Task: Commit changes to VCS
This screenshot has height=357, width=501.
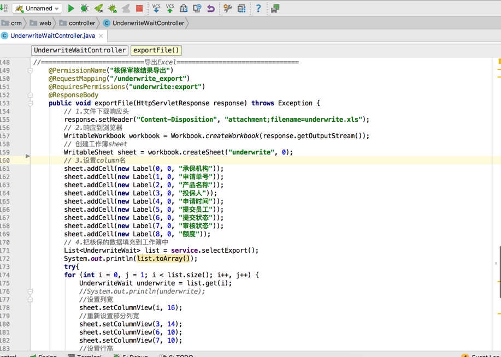Action: 170,8
